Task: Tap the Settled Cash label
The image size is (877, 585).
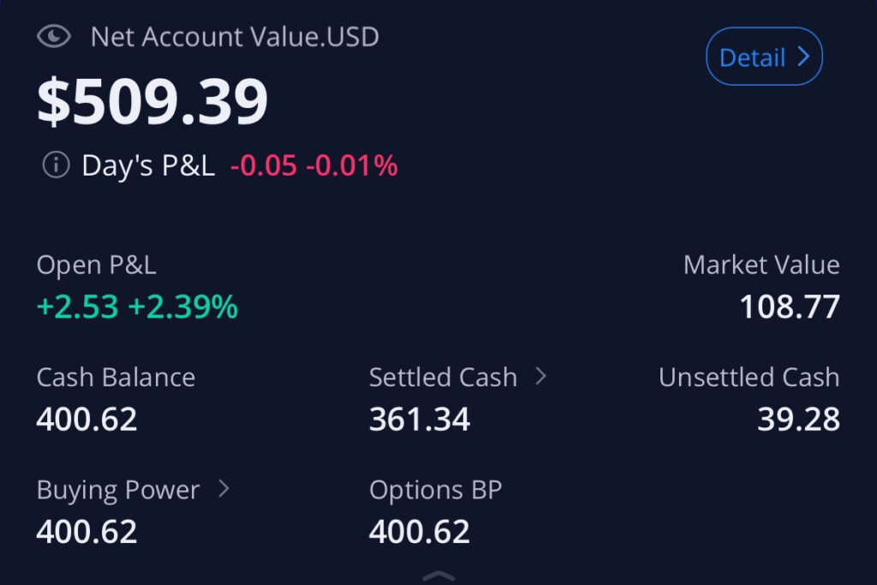Action: tap(443, 377)
